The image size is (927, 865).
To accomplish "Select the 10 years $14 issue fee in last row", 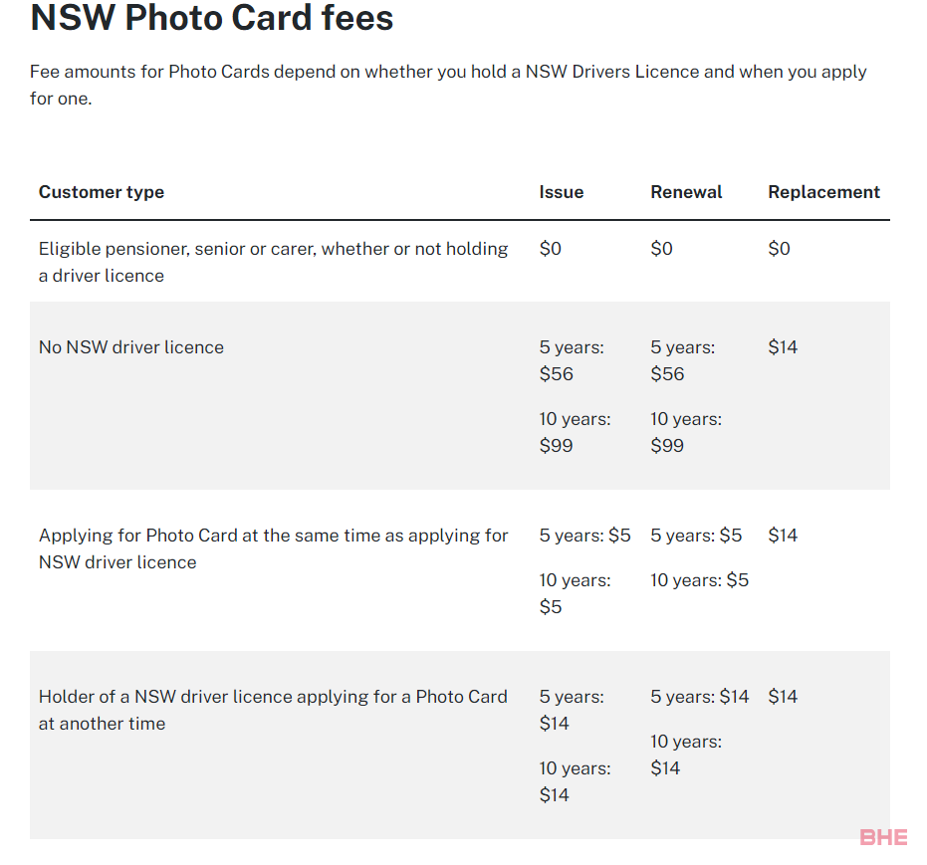I will click(575, 781).
